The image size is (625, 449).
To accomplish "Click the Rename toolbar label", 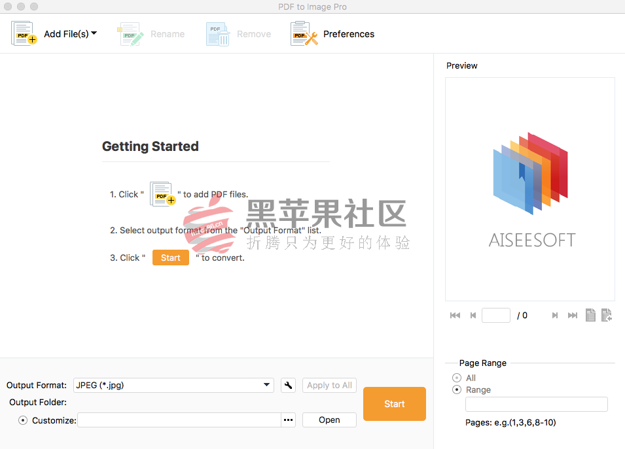I will point(168,34).
